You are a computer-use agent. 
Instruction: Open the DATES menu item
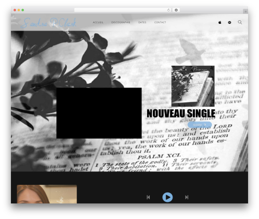(142, 22)
